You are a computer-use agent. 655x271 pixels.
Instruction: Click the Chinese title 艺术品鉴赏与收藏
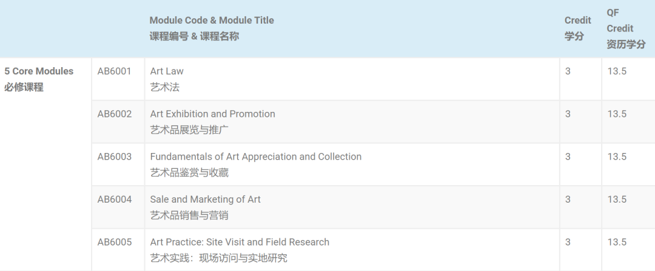[x=189, y=172]
